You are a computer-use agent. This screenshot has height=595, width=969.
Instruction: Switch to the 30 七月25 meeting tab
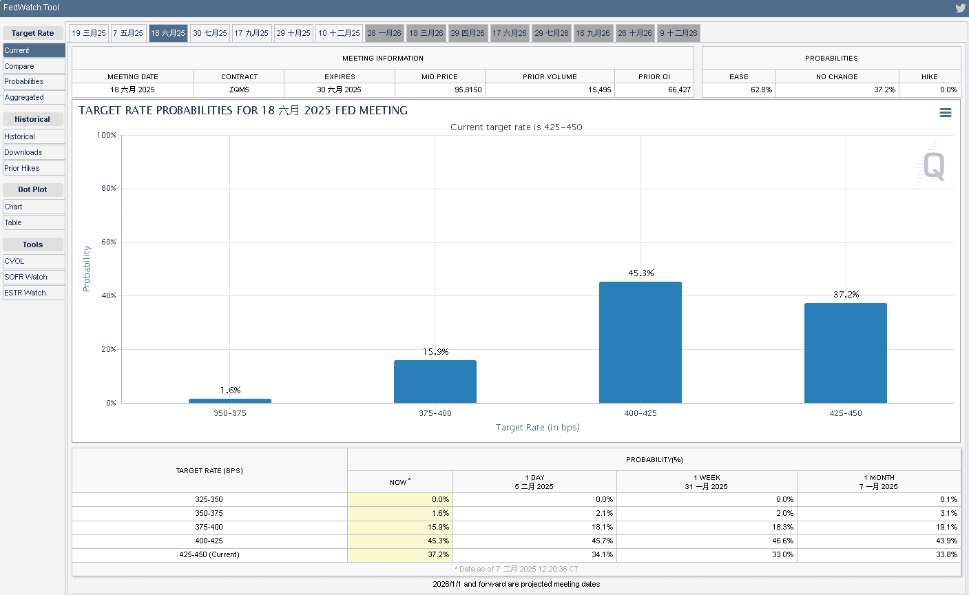tap(210, 33)
